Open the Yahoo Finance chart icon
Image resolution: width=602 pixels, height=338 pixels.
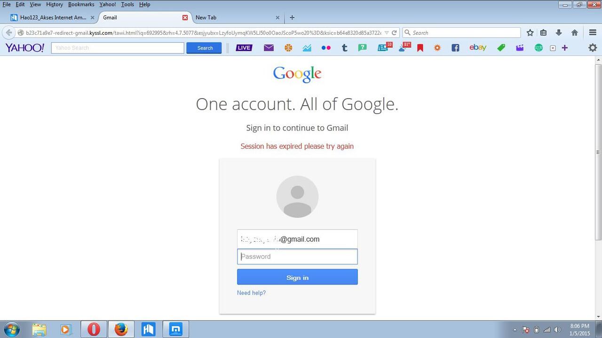pyautogui.click(x=307, y=47)
